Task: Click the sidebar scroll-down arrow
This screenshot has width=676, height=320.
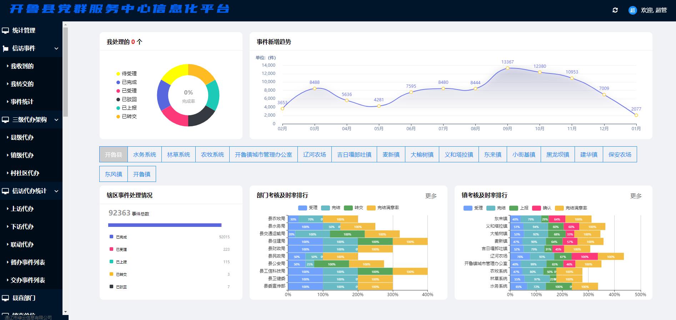Action: (x=65, y=312)
